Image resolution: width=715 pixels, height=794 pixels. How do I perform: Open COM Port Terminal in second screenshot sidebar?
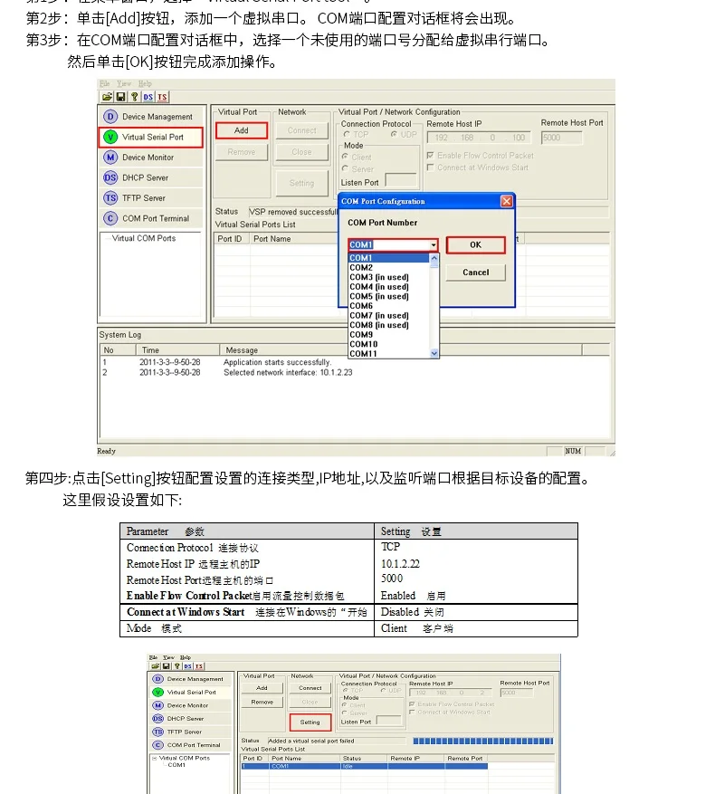coord(190,745)
